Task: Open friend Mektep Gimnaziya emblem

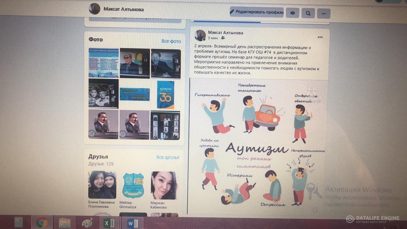Action: click(x=133, y=185)
